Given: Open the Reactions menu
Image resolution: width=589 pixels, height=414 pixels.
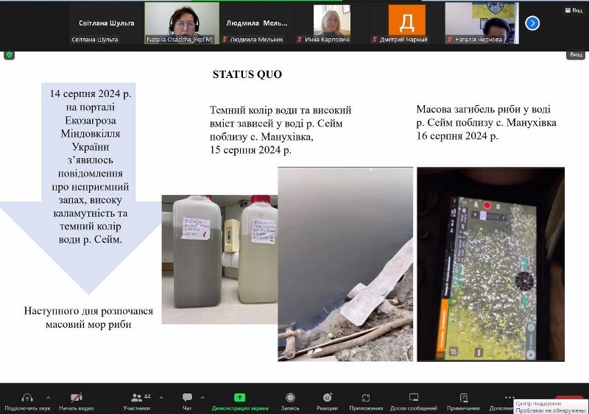Looking at the screenshot, I should [x=327, y=398].
